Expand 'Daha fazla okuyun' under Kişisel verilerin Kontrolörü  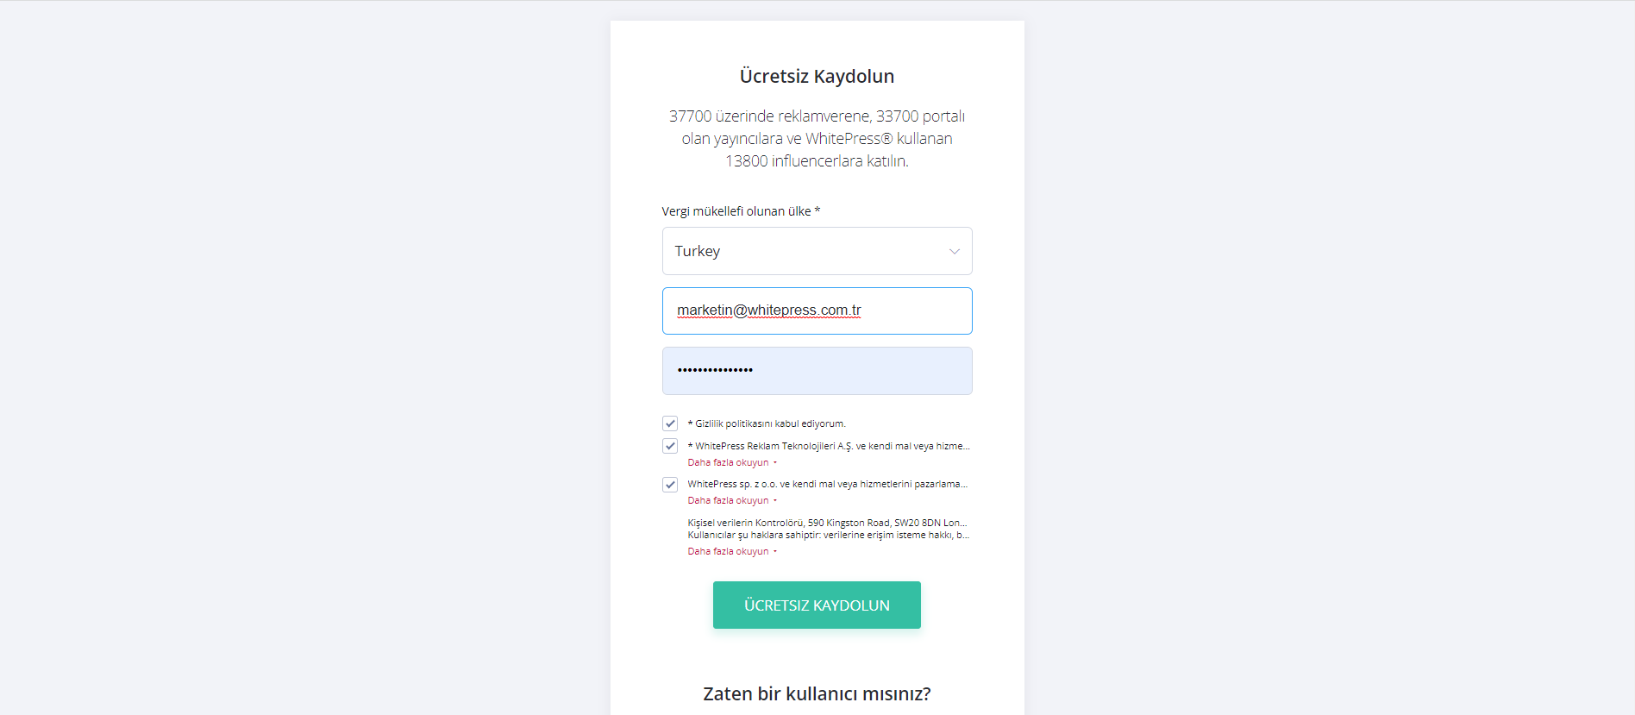coord(728,552)
